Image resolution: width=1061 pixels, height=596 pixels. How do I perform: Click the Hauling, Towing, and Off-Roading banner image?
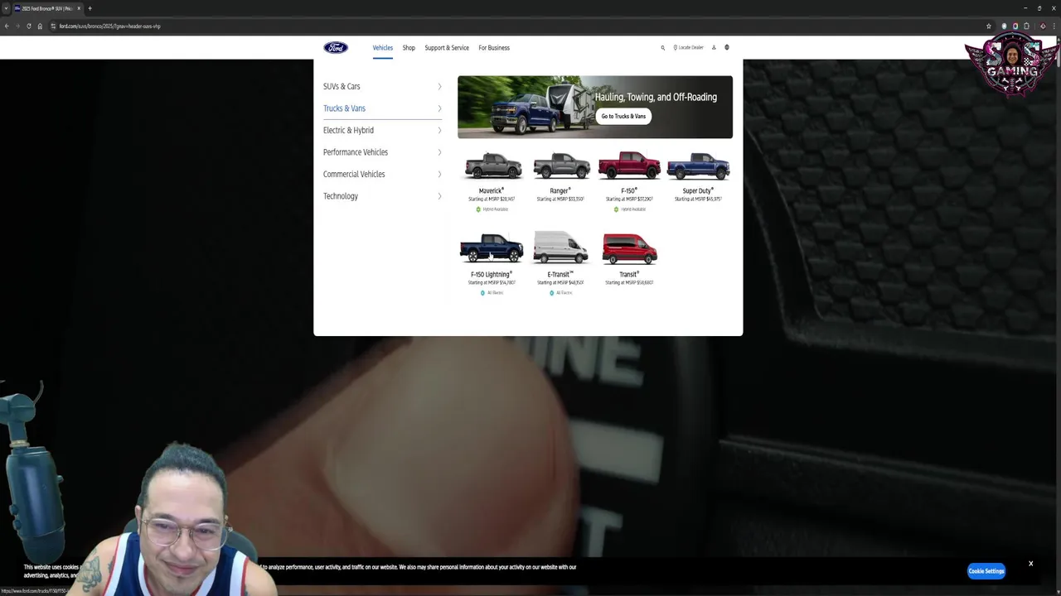(x=595, y=107)
